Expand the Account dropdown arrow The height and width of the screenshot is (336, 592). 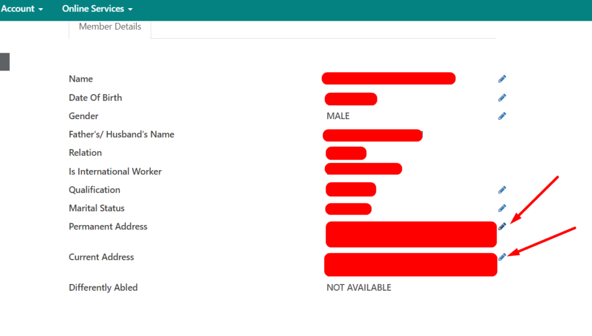[x=40, y=9]
